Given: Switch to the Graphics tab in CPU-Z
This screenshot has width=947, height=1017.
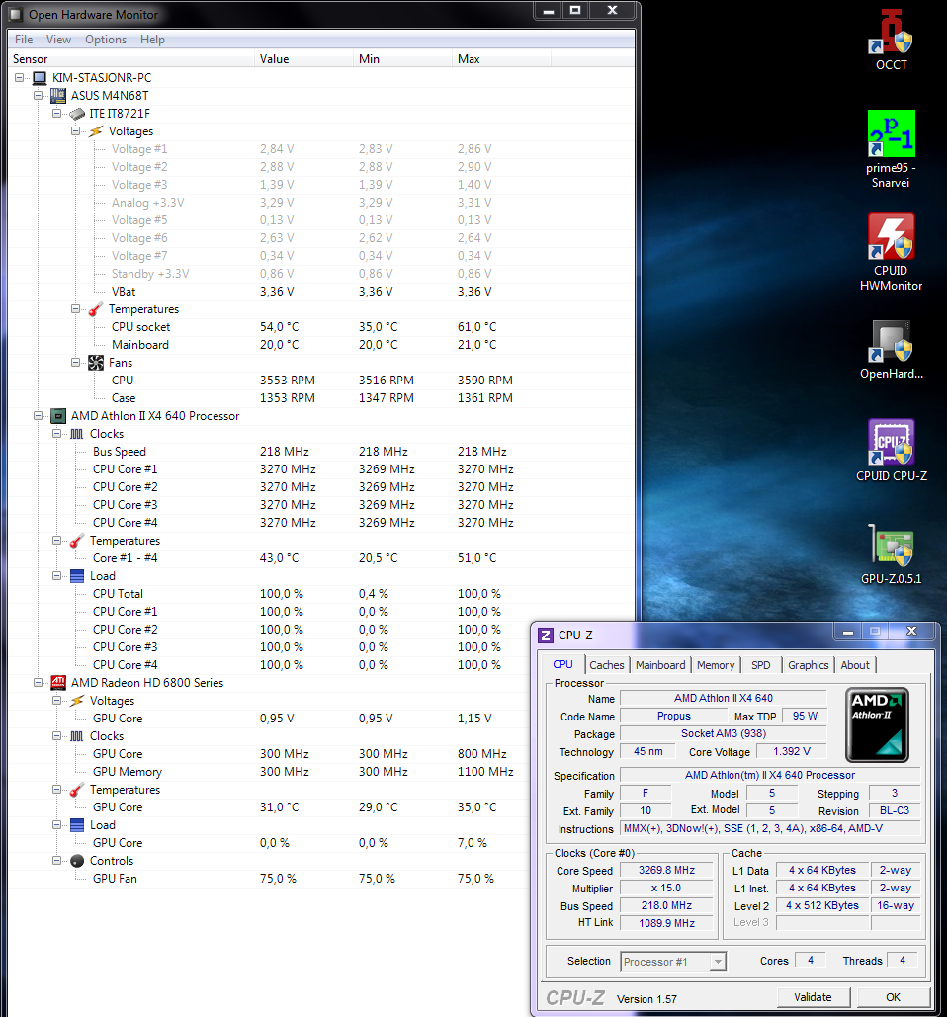Looking at the screenshot, I should pos(809,665).
